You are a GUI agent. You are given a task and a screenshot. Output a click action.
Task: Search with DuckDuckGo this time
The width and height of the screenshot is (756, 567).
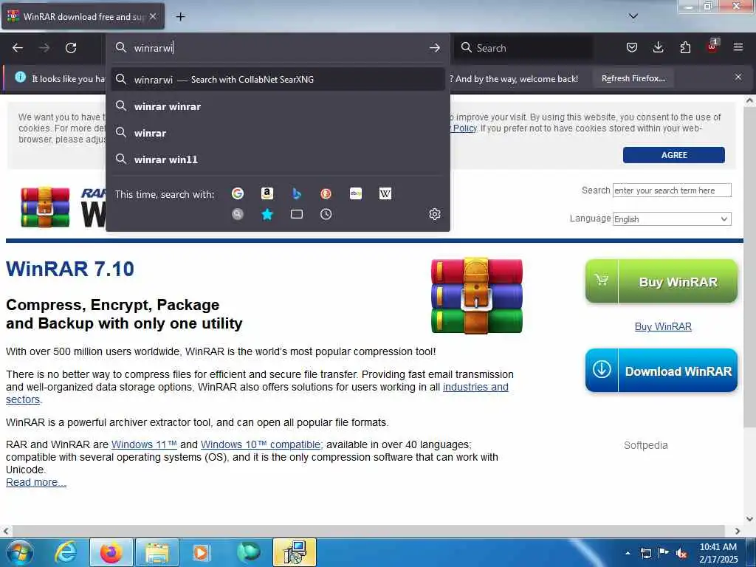click(x=326, y=193)
